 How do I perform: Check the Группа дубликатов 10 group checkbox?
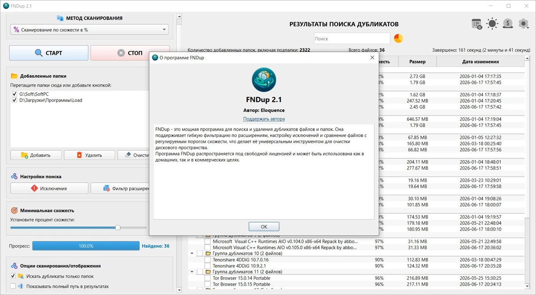pyautogui.click(x=200, y=253)
